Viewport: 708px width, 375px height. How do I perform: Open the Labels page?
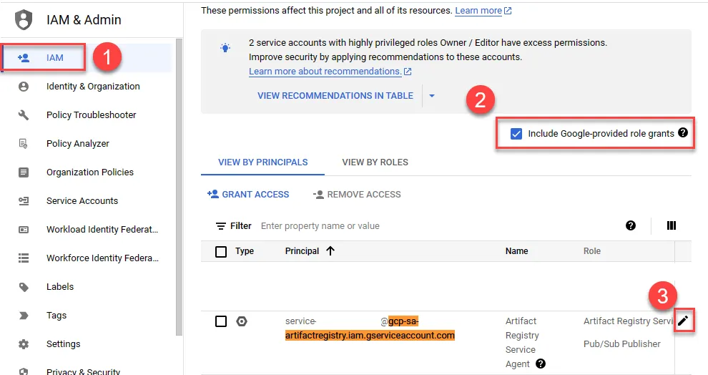click(60, 286)
